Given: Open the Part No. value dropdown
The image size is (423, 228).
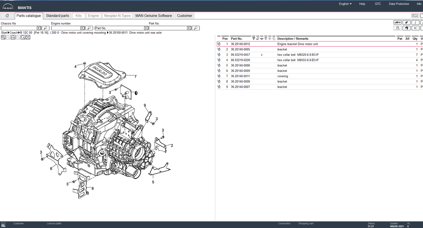Looking at the screenshot, I should click(x=189, y=28).
